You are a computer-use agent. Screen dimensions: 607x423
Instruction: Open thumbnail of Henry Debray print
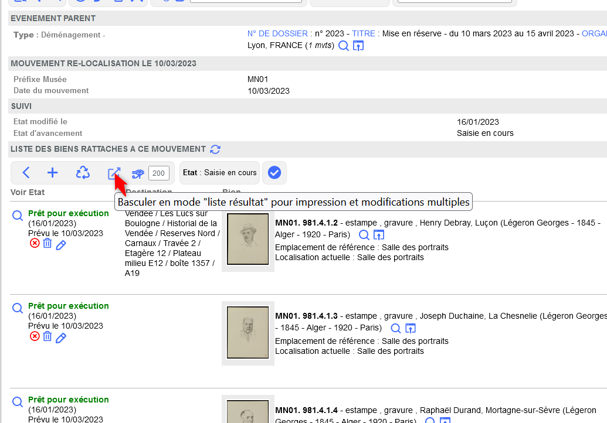[247, 239]
